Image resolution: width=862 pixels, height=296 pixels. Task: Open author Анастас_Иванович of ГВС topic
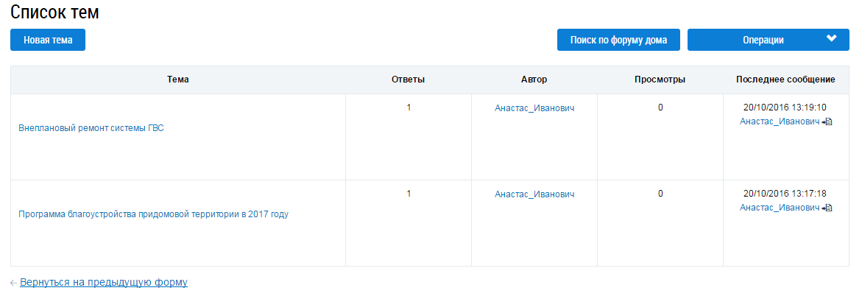pos(534,108)
